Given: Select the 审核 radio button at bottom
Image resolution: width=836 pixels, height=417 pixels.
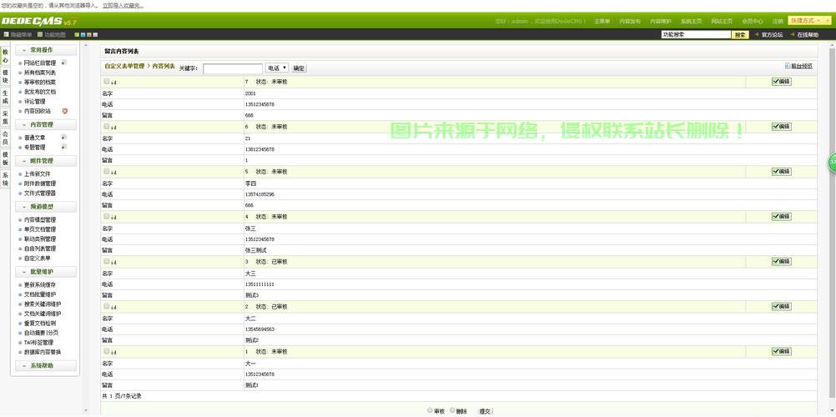Looking at the screenshot, I should 431,410.
